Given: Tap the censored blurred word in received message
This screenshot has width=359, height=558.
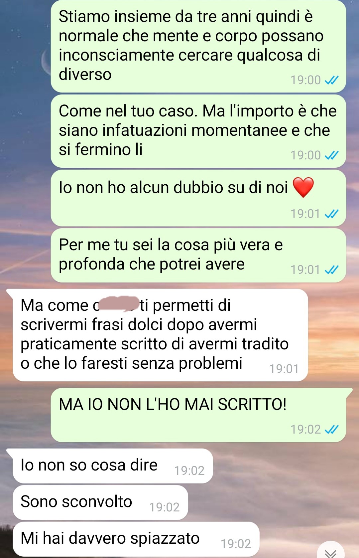Looking at the screenshot, I should click(119, 304).
